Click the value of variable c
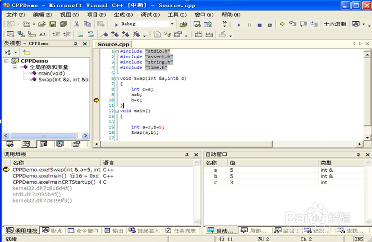The height and width of the screenshot is (242, 372). coord(232,183)
